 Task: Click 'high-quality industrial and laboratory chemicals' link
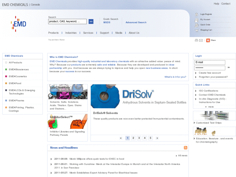click(x=103, y=61)
